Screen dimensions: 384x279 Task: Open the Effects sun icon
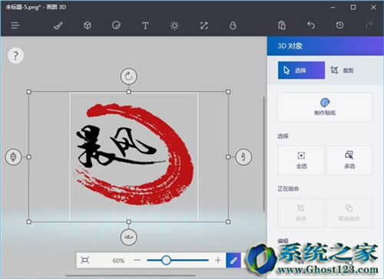point(174,25)
